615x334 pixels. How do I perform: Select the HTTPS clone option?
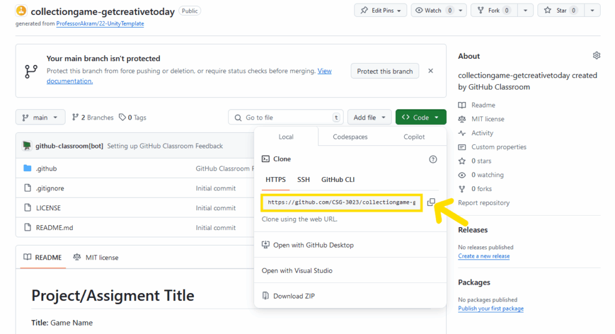point(276,180)
